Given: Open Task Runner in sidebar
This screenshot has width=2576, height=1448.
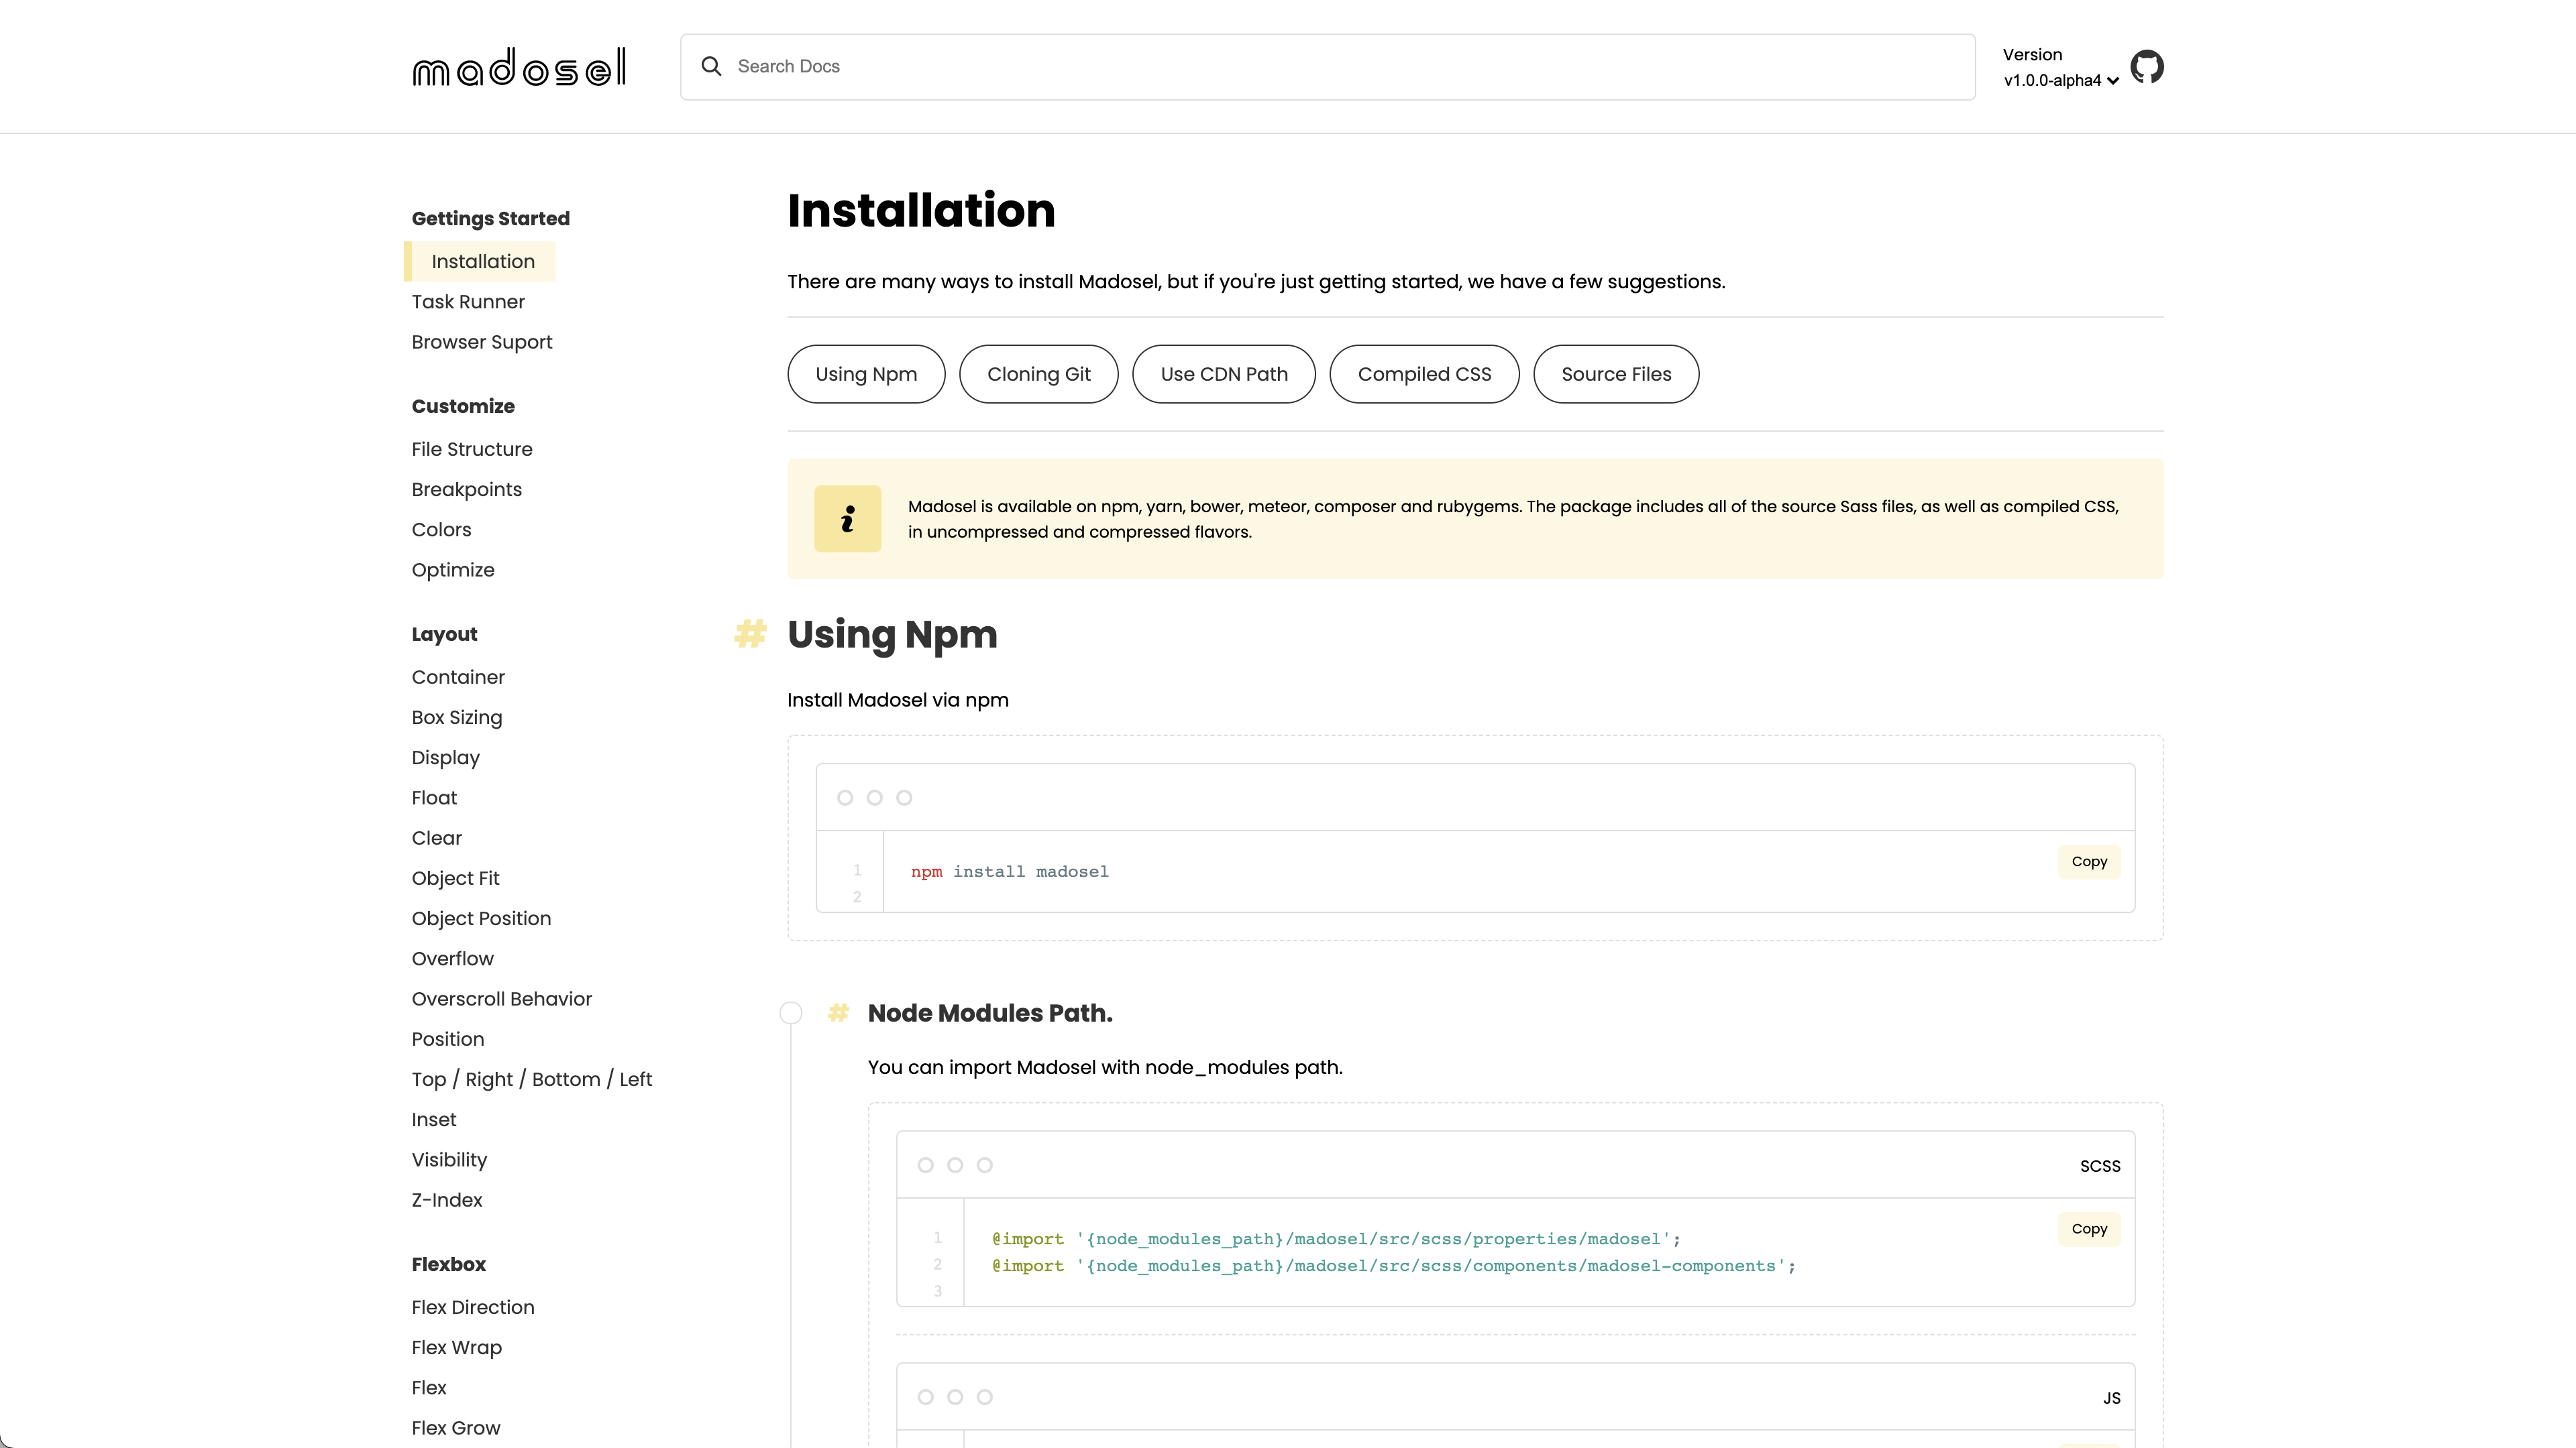Looking at the screenshot, I should 468,302.
